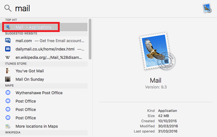
Task: Click the You've Got Mail artwork thumbnail
Action: tap(8, 71)
